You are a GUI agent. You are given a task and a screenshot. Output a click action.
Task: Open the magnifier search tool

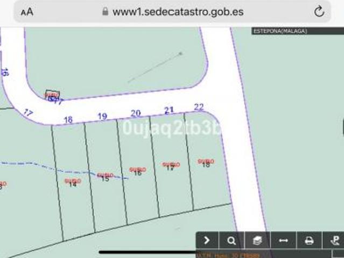pyautogui.click(x=231, y=240)
